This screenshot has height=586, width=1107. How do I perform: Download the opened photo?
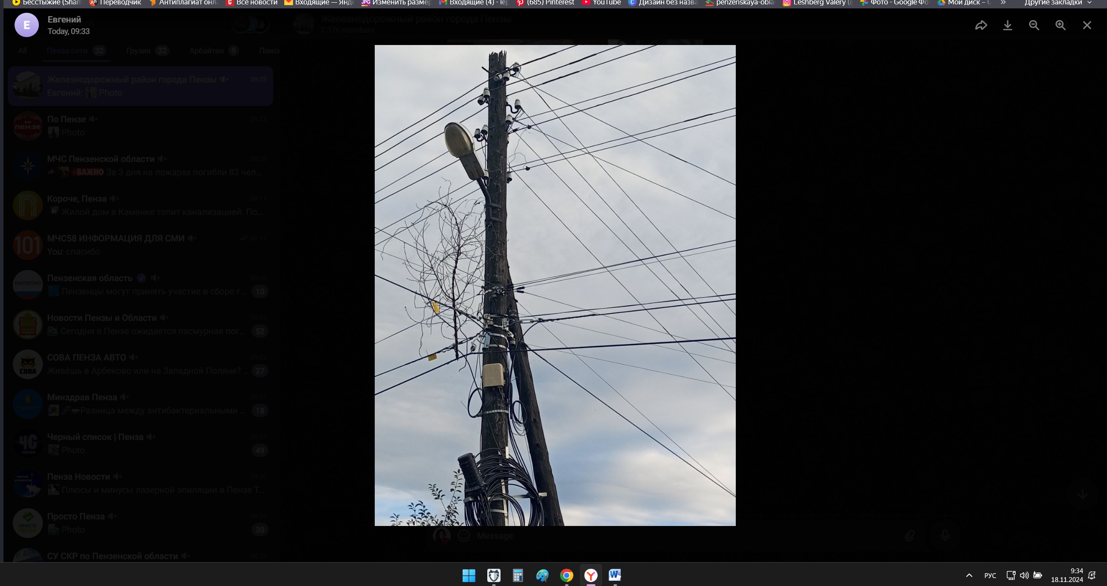(x=1007, y=25)
